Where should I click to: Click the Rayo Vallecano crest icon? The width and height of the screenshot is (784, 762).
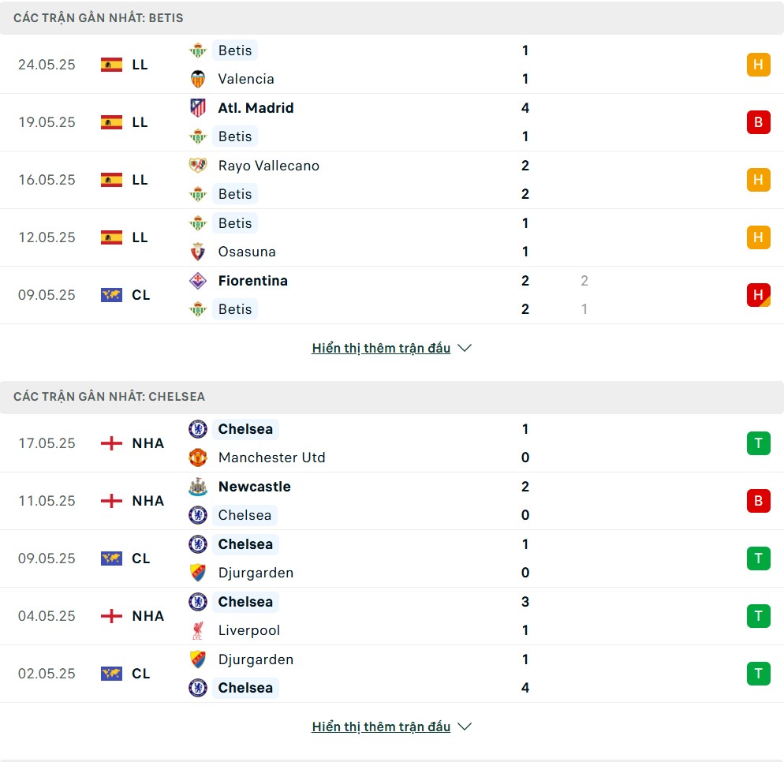tap(198, 166)
